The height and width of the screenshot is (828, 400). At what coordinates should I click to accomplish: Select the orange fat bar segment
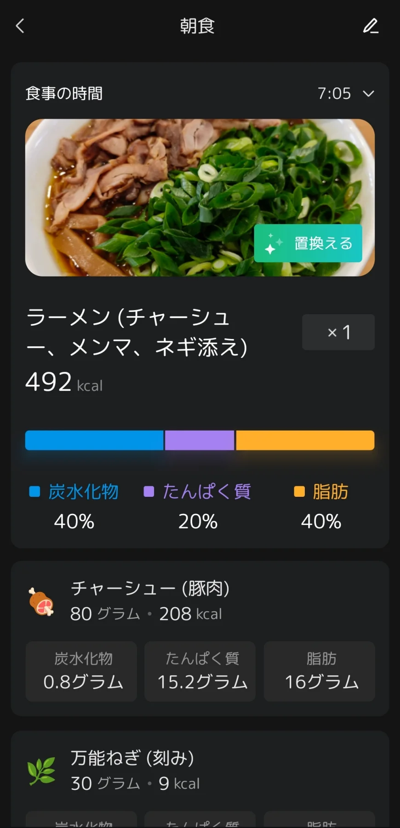(x=305, y=440)
